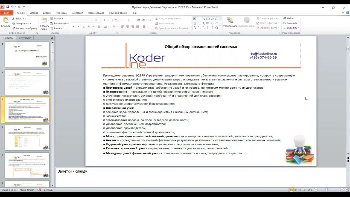Select slide 1 thumbnail
The height and width of the screenshot is (197, 350).
[x=27, y=54]
